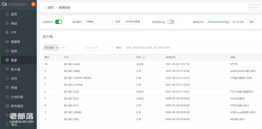Click the 放行端口:[13964] cell
This screenshot has height=129, width=262.
[x=73, y=85]
